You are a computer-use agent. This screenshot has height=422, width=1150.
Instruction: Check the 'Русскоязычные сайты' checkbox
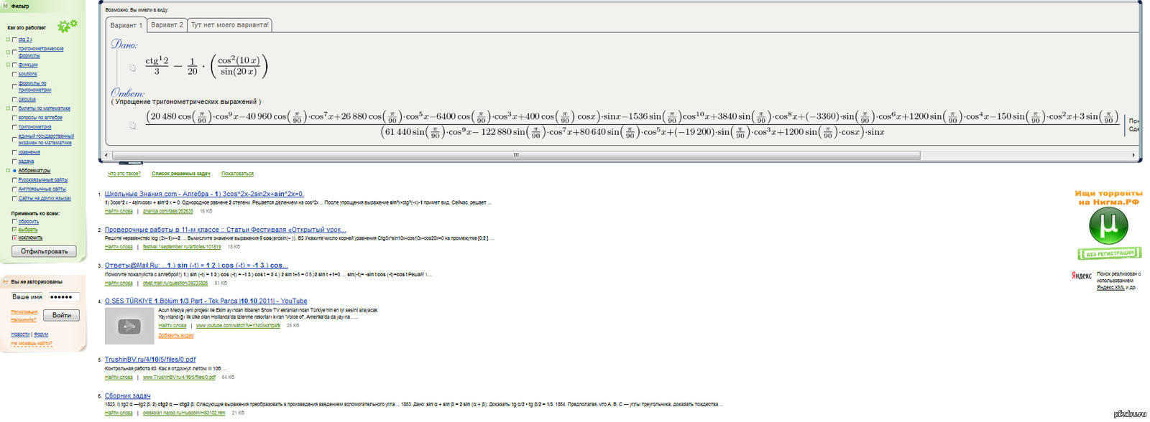coord(14,180)
